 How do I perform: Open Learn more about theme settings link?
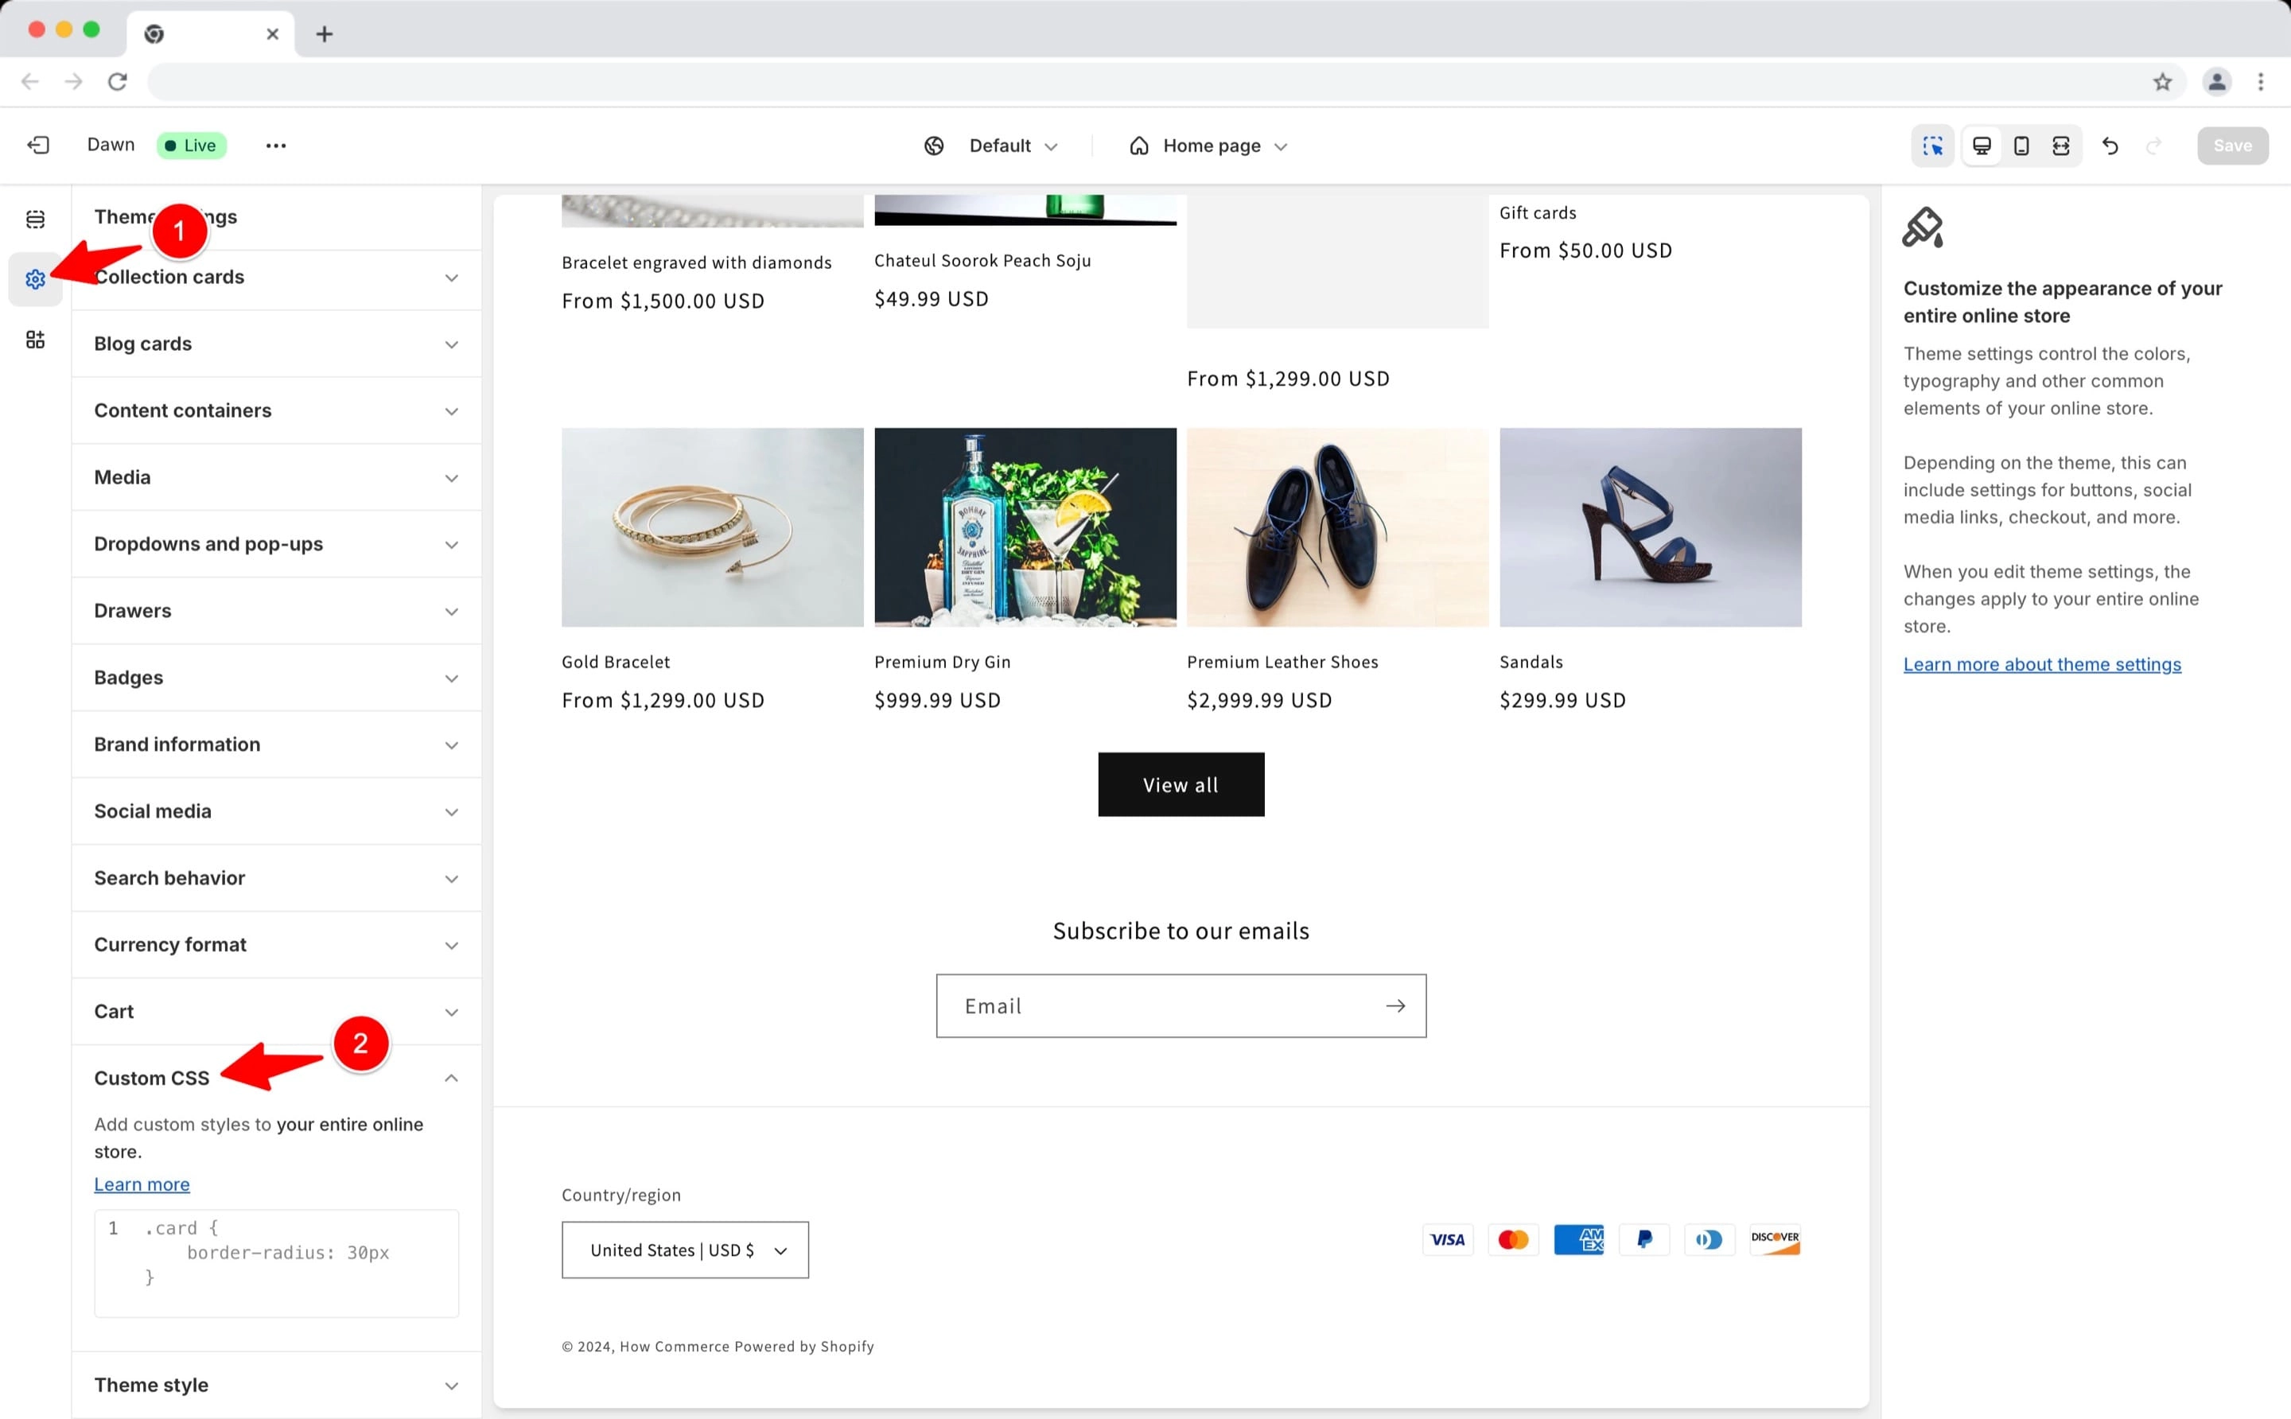point(2041,663)
